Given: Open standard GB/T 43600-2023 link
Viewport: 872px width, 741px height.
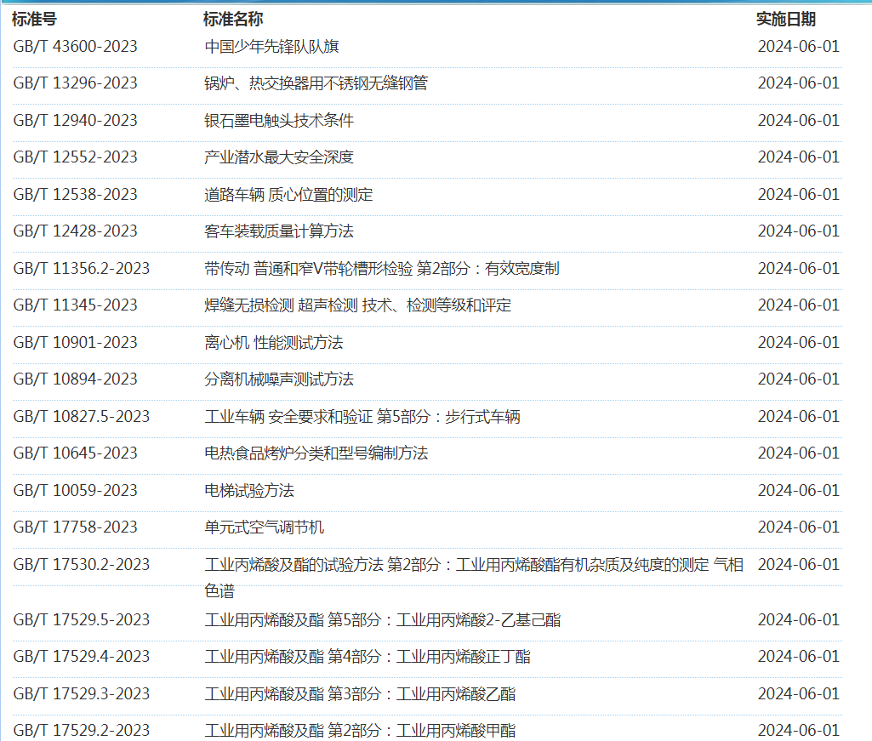Looking at the screenshot, I should pos(75,47).
